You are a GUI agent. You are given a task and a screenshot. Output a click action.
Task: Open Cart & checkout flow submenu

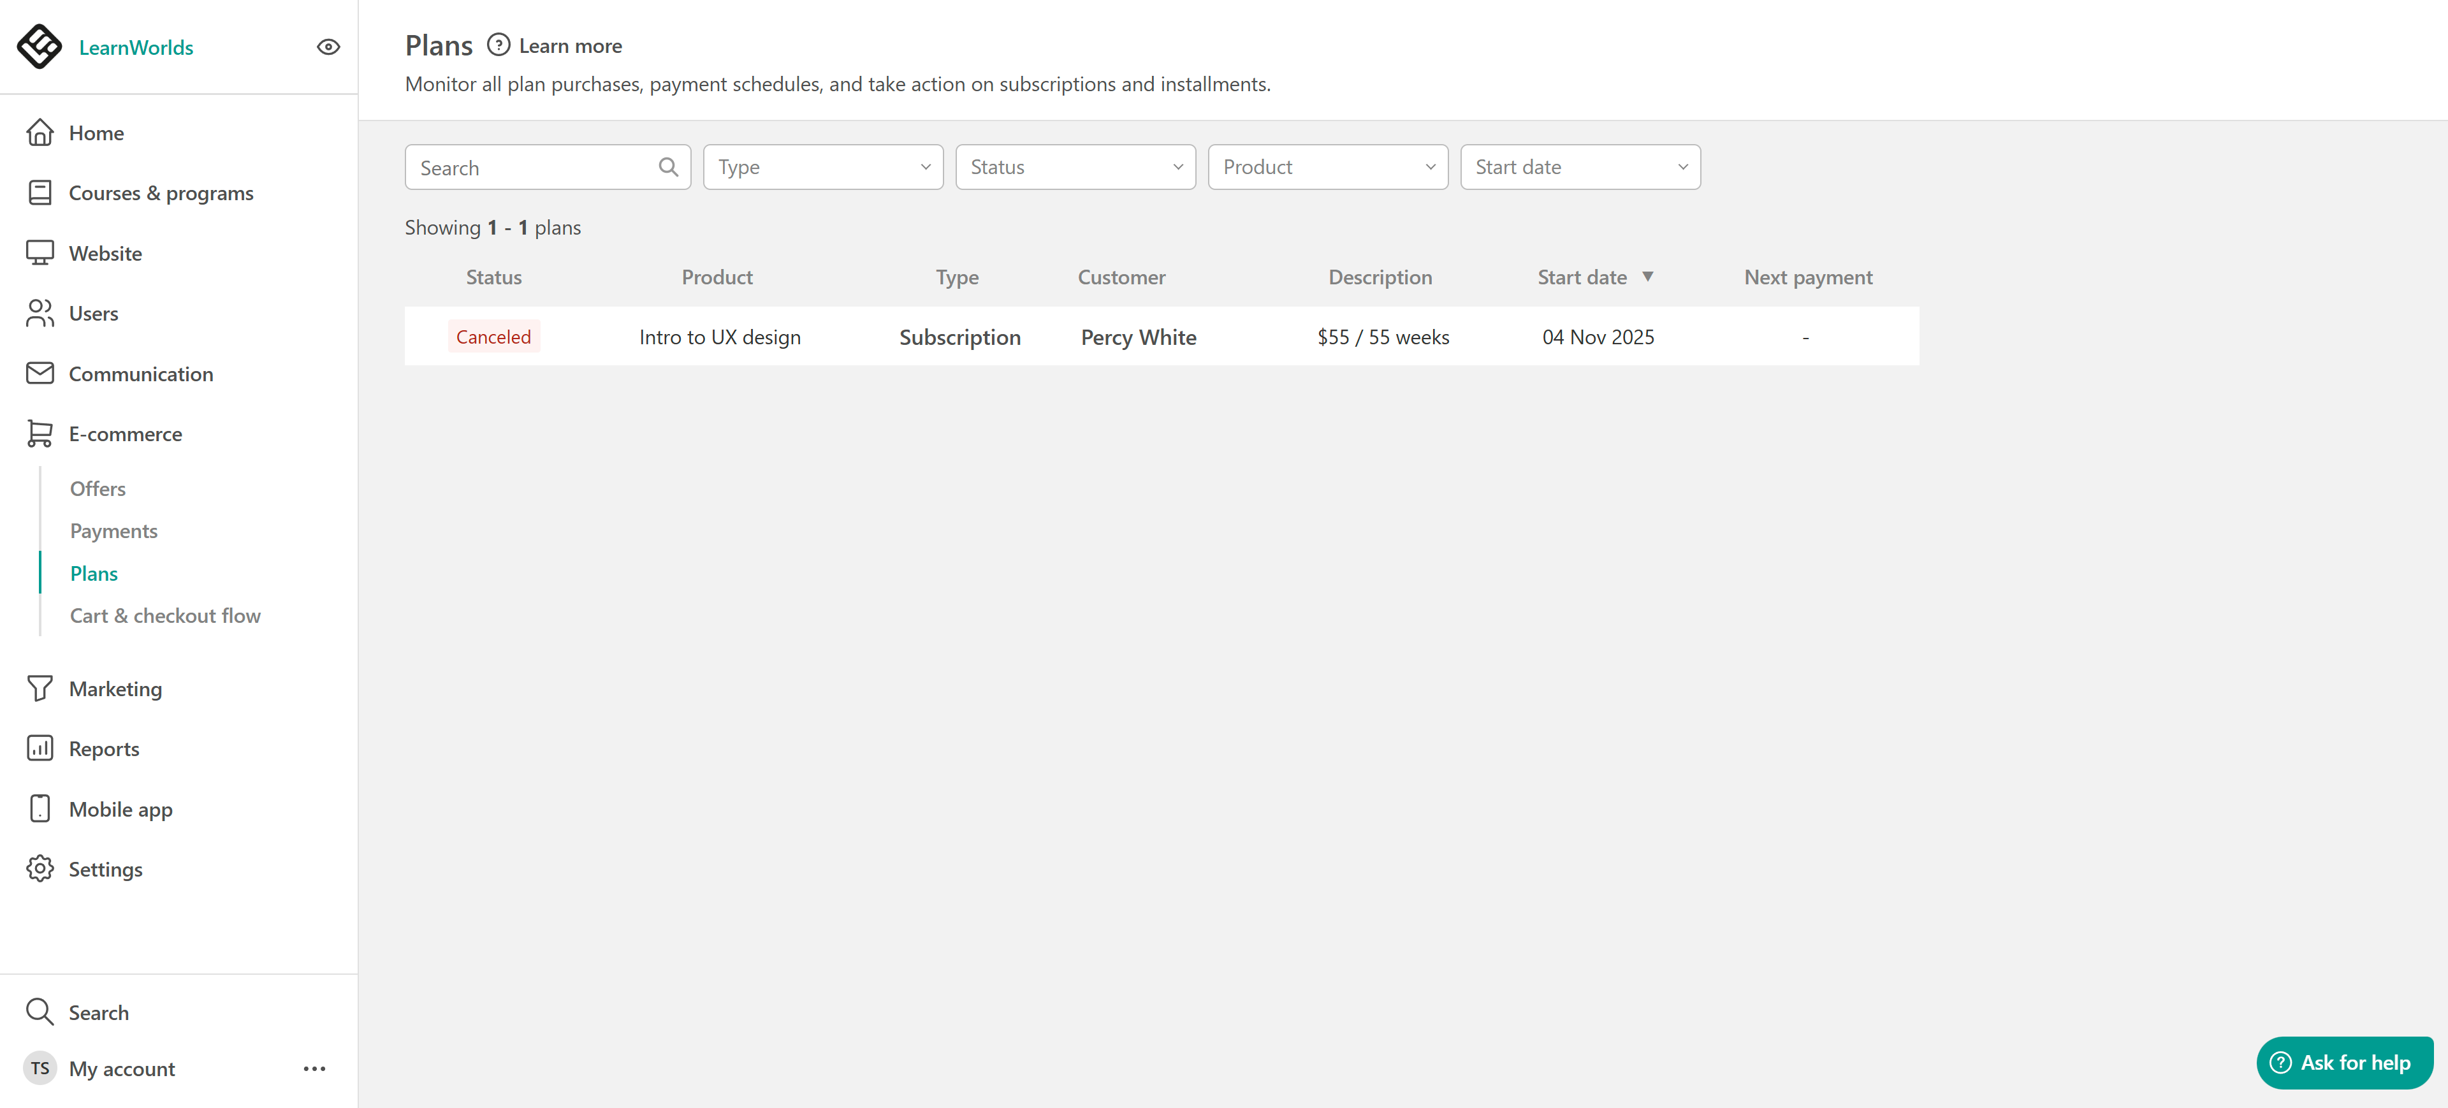165,616
